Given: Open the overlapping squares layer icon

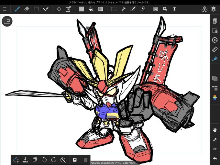Looking at the screenshot, I should [x=215, y=78].
